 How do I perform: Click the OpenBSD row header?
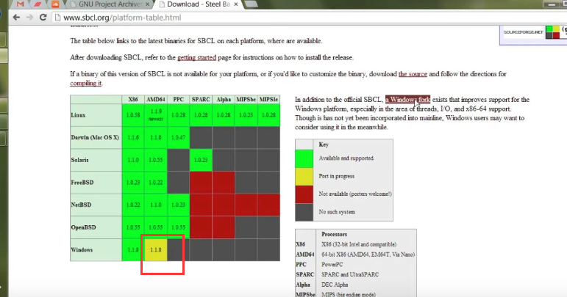(96, 227)
